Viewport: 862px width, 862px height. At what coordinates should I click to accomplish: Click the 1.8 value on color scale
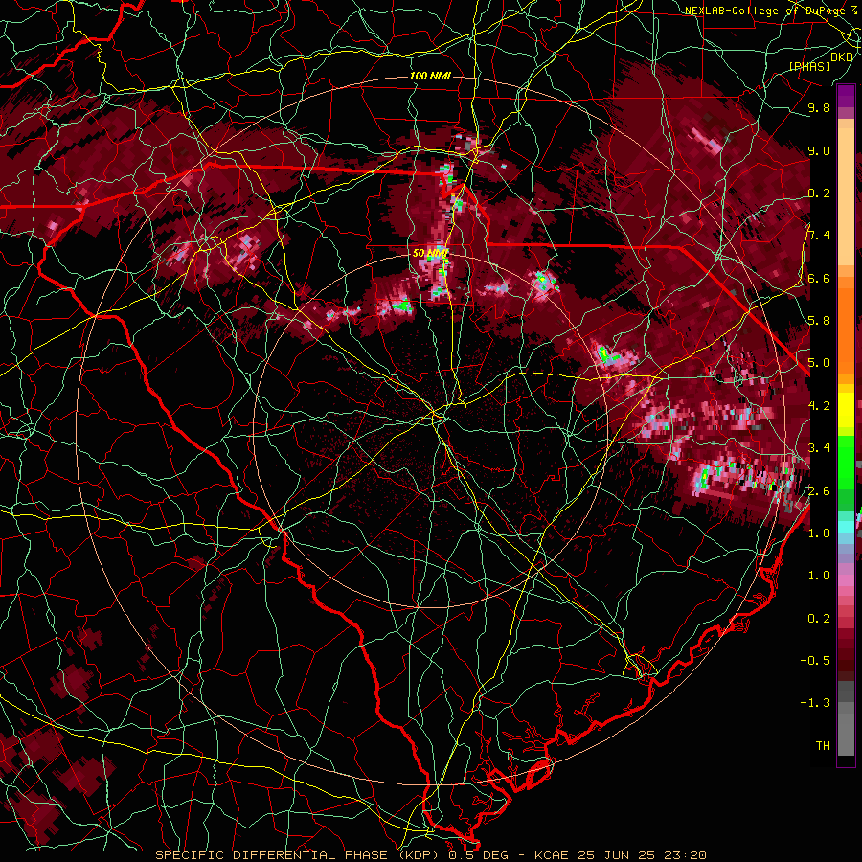(x=819, y=533)
